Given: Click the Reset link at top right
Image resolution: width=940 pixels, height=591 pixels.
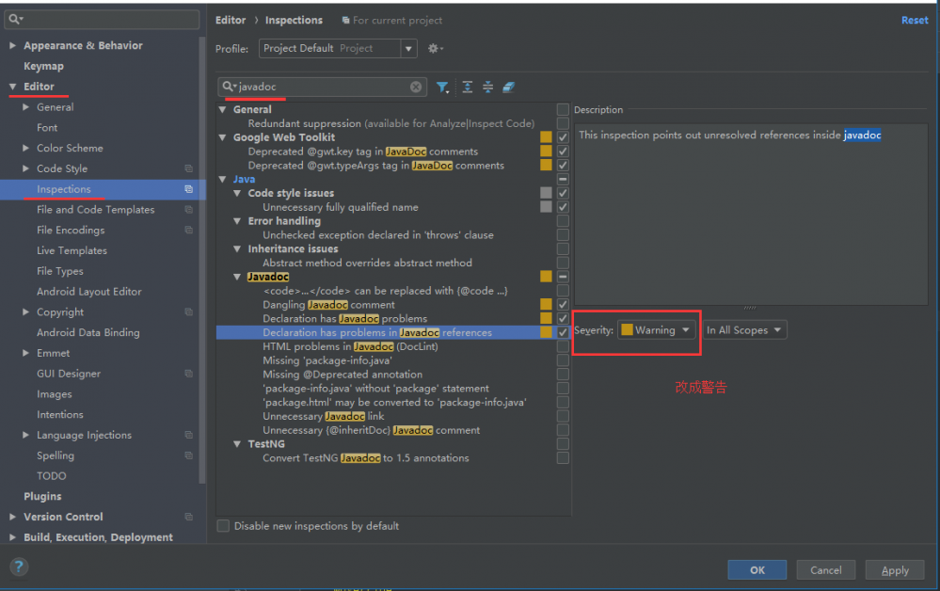Looking at the screenshot, I should (x=914, y=19).
